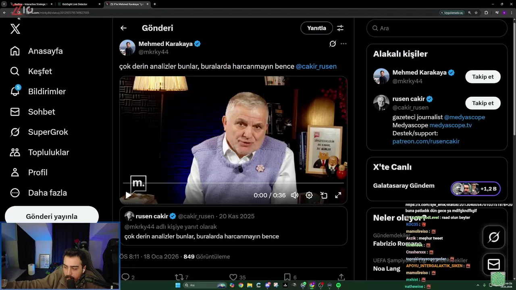Switch to KickSight Link Detector tab
The width and height of the screenshot is (516, 290).
pyautogui.click(x=78, y=4)
